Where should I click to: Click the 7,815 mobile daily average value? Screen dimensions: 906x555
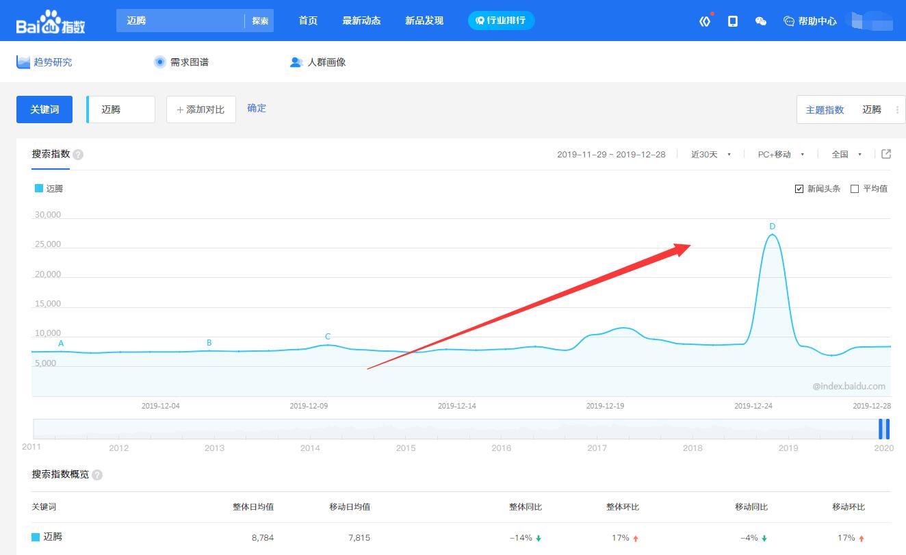click(x=359, y=538)
